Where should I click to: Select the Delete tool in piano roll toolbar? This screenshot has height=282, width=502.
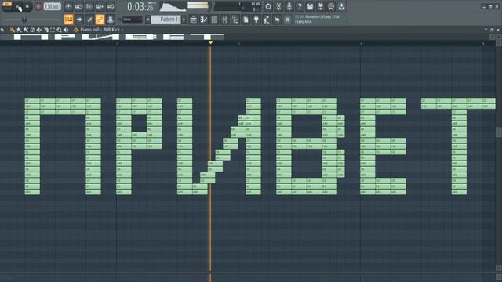[x=32, y=30]
